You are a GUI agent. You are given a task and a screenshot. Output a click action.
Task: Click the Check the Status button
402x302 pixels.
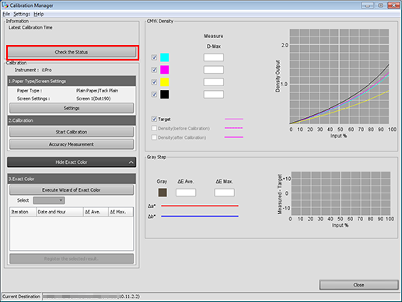pyautogui.click(x=72, y=52)
